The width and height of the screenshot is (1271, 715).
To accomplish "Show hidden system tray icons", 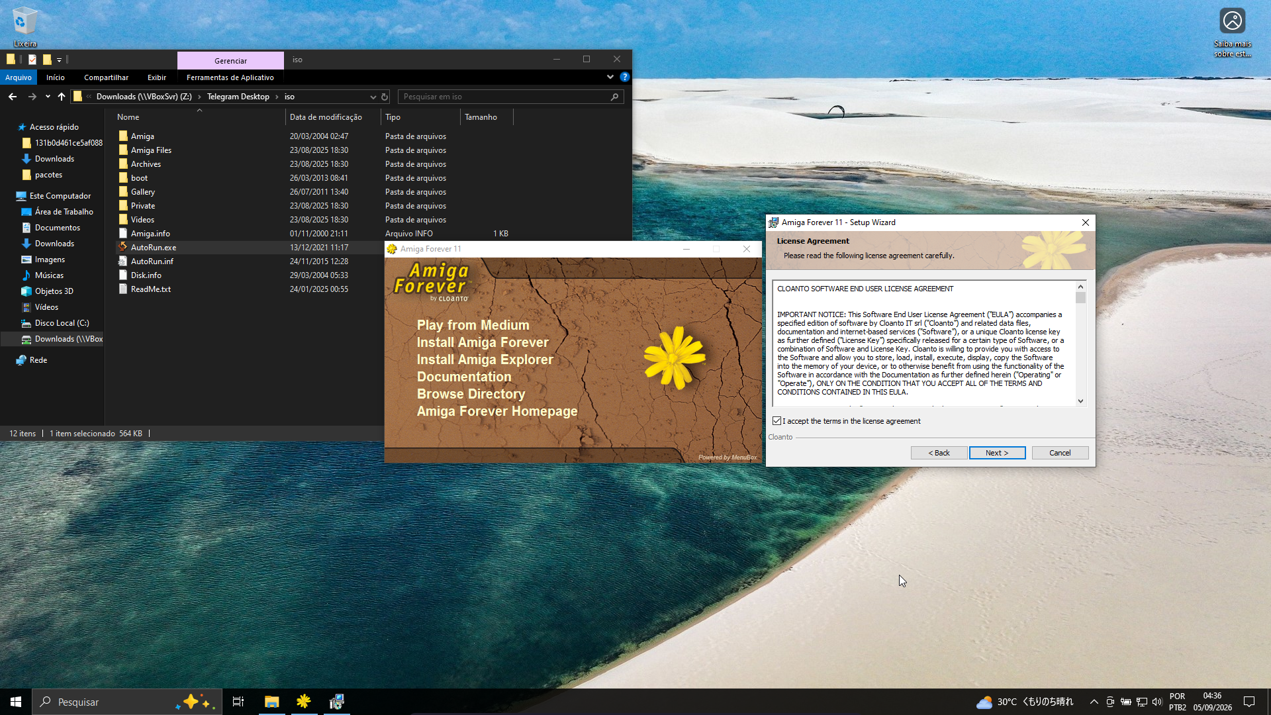I will point(1094,702).
